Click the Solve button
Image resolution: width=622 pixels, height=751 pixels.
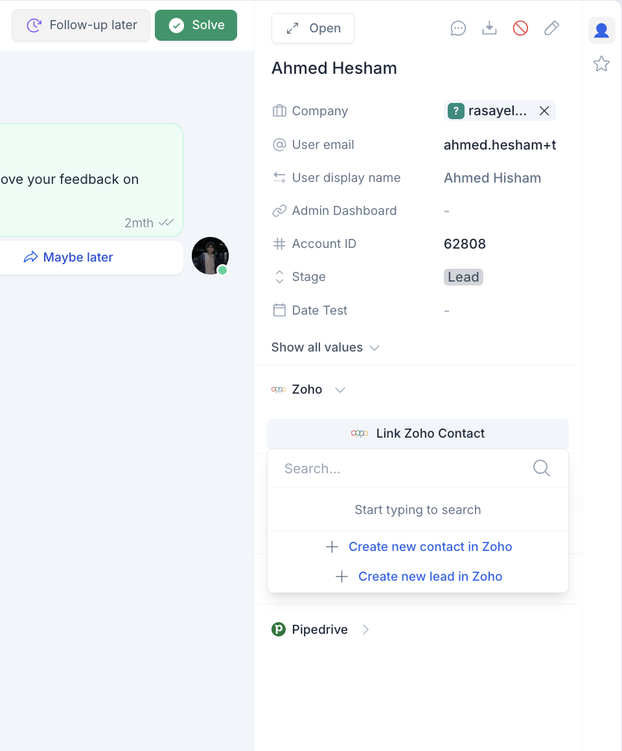coord(196,25)
